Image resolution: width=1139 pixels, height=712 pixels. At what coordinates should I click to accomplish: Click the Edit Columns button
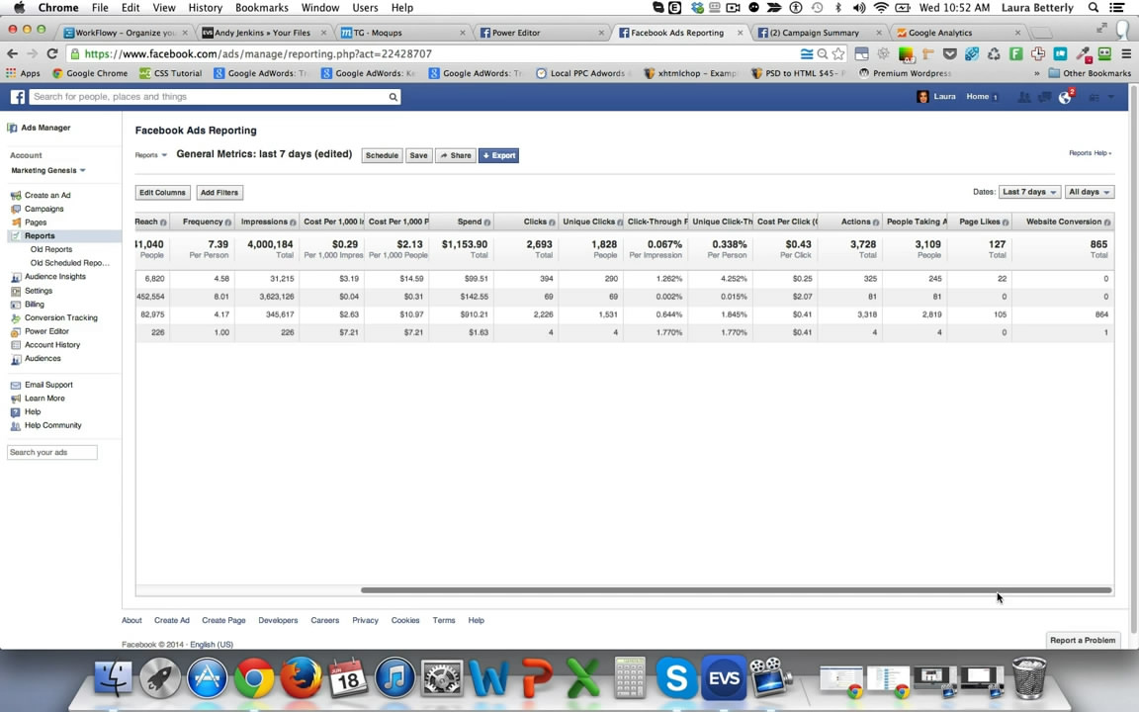coord(163,193)
